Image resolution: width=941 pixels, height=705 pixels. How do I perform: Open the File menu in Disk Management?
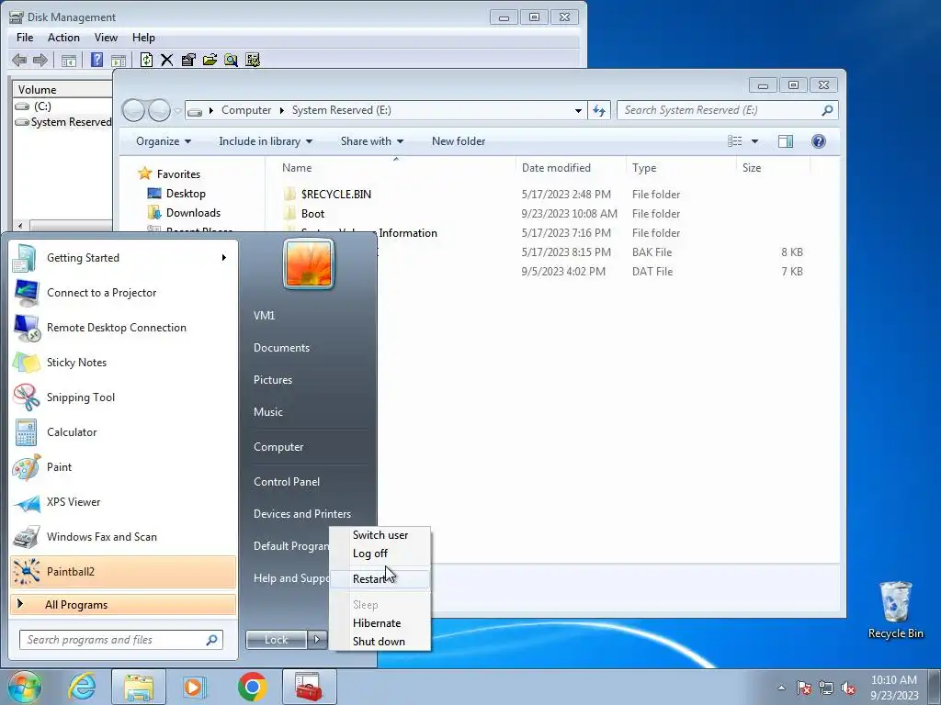coord(25,37)
